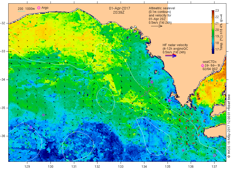Click the black altimetric velocity scale arrow
The image size is (232, 170).
pos(156,26)
